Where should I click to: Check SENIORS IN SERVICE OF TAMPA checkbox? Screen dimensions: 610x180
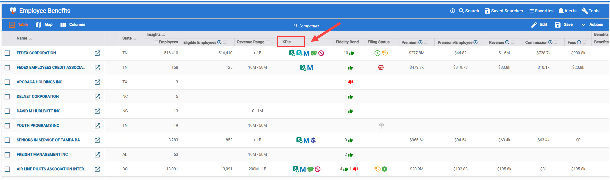(8, 140)
